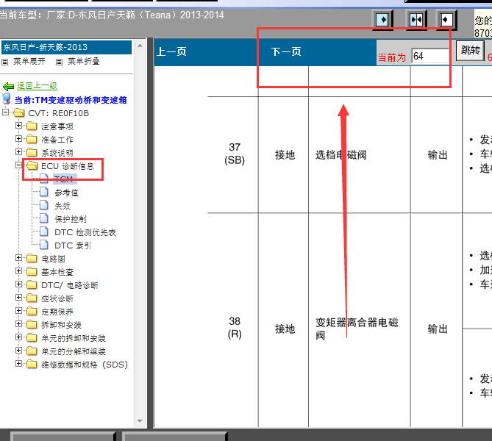Click the 返回上一级 link
The image size is (492, 441).
point(37,86)
